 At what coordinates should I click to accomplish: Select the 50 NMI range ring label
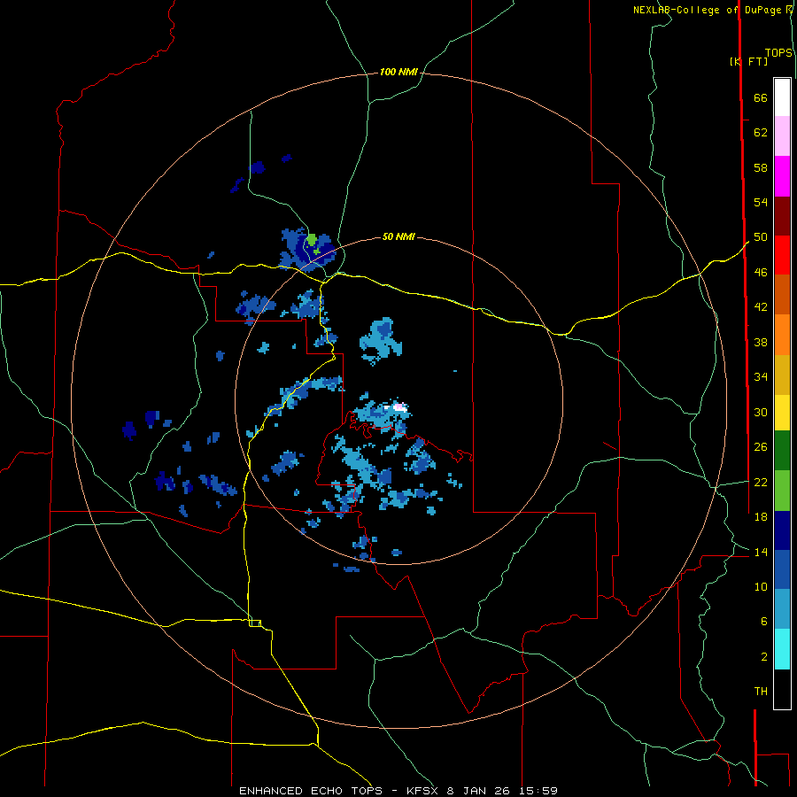(x=398, y=236)
